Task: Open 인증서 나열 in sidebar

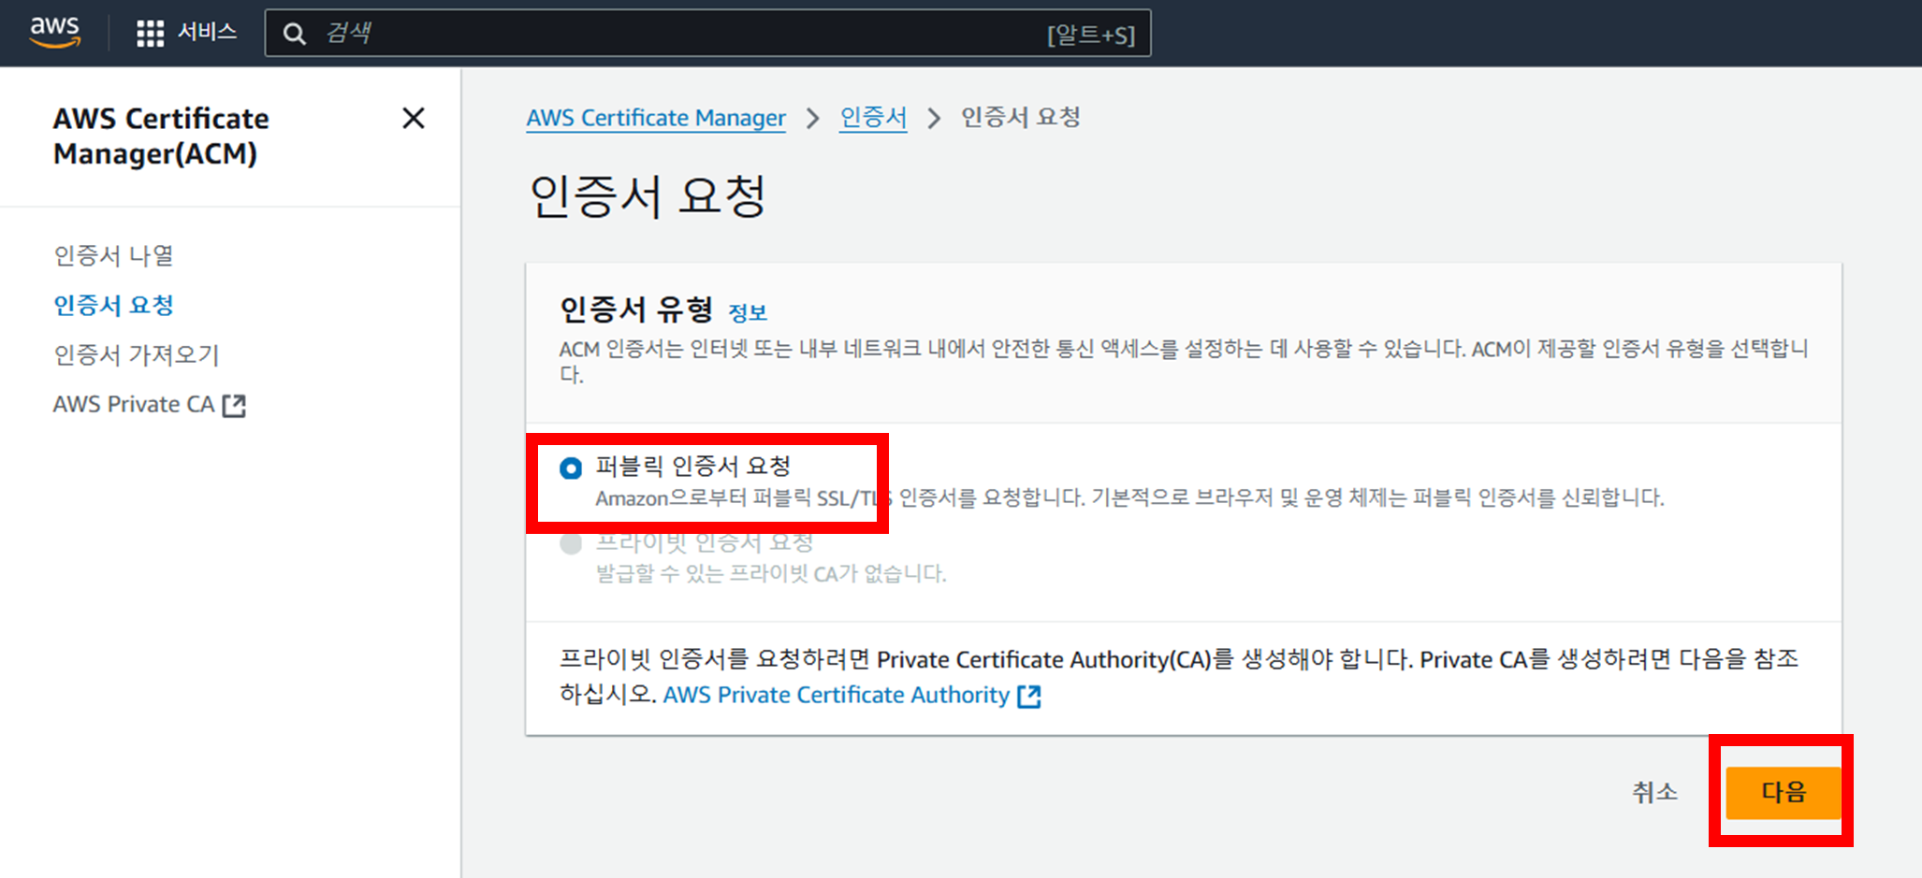Action: pyautogui.click(x=113, y=255)
